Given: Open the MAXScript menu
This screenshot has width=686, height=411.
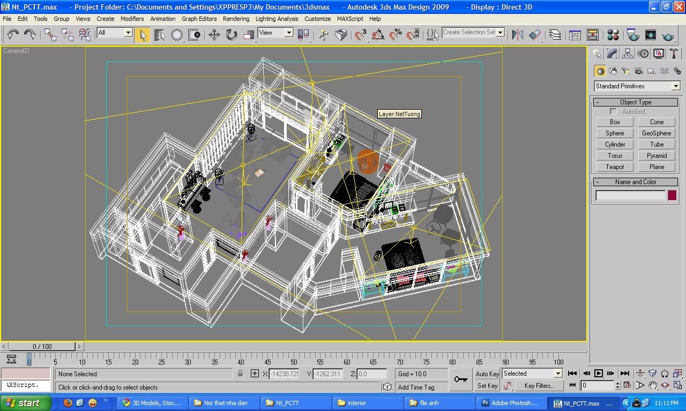Looking at the screenshot, I should 349,19.
